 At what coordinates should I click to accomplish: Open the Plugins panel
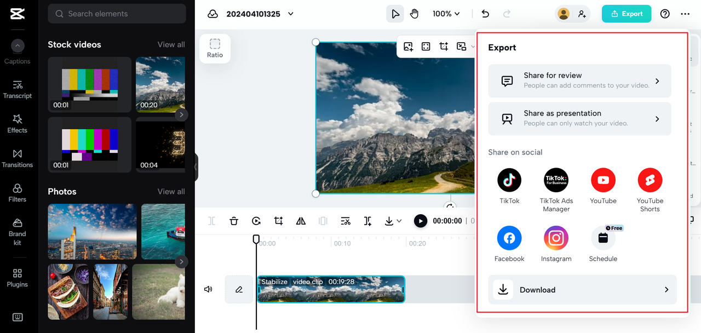point(17,278)
